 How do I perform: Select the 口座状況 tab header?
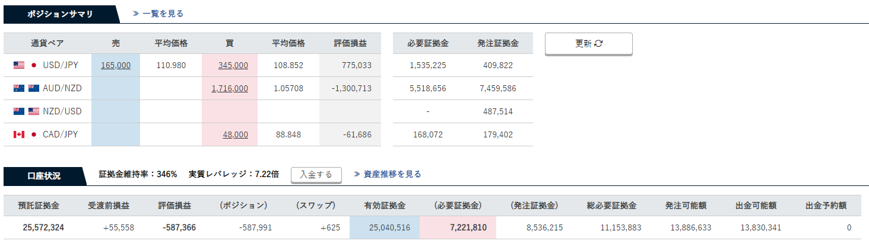tap(44, 175)
